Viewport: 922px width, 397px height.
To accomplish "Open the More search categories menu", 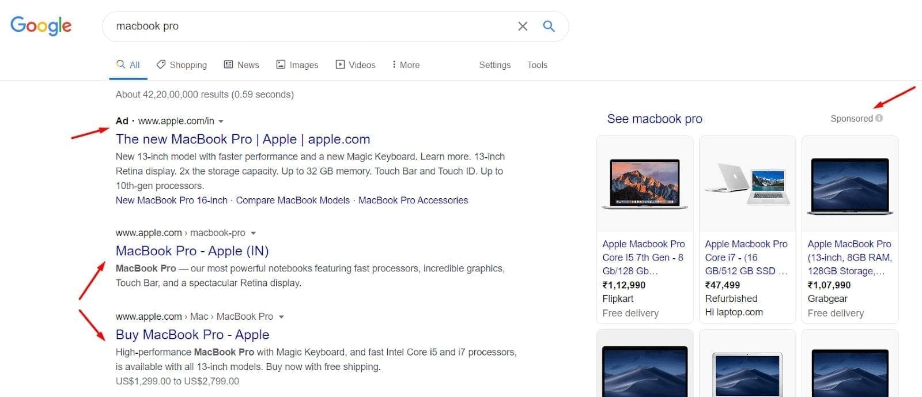I will [x=406, y=65].
